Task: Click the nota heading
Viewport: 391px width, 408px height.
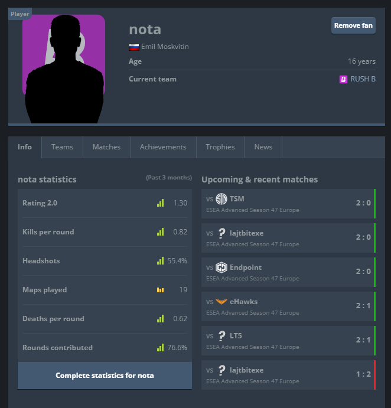Action: coord(145,30)
